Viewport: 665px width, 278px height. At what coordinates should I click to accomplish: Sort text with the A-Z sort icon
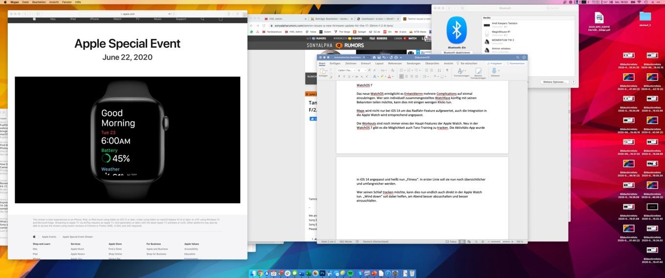(439, 70)
